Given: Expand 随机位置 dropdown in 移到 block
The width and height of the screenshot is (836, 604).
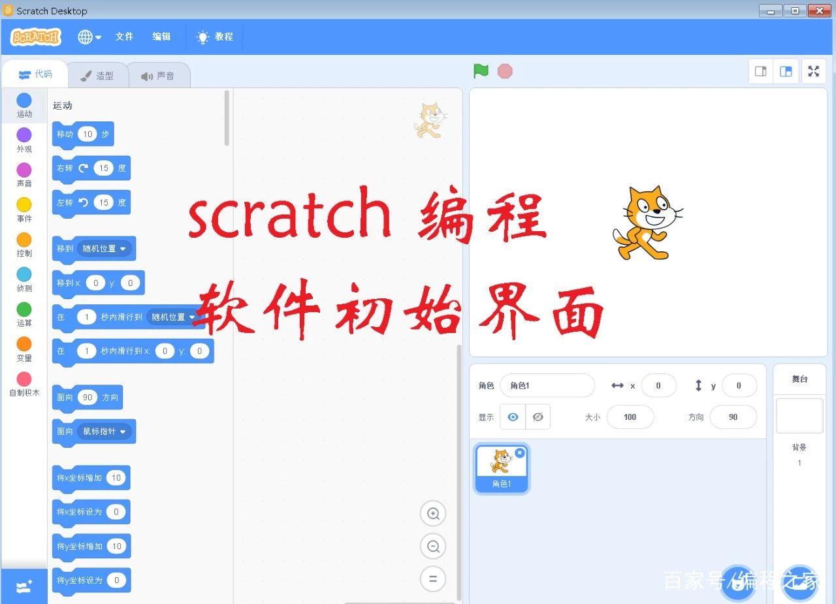Looking at the screenshot, I should pos(122,249).
